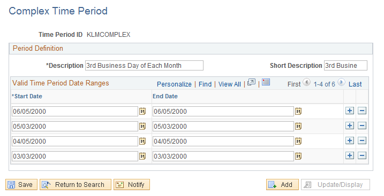
Task: Click the Period Definition section heading
Action: [x=38, y=48]
